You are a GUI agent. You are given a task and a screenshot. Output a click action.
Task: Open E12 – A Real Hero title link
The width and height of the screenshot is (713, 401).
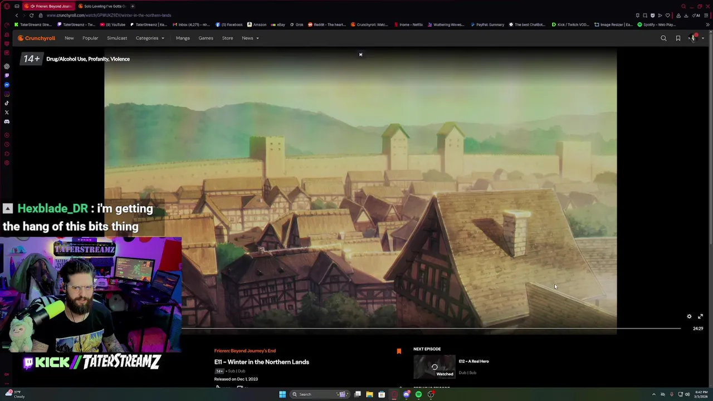(473, 361)
